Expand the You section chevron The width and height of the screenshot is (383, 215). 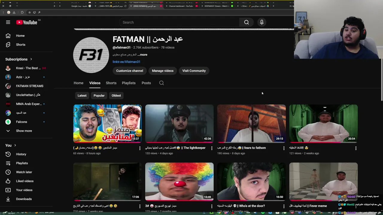pos(15,145)
